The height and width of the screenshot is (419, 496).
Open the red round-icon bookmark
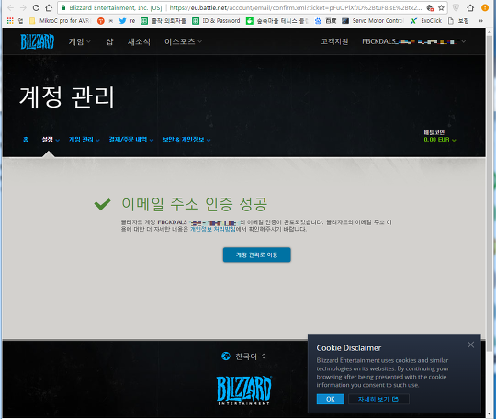(x=101, y=21)
